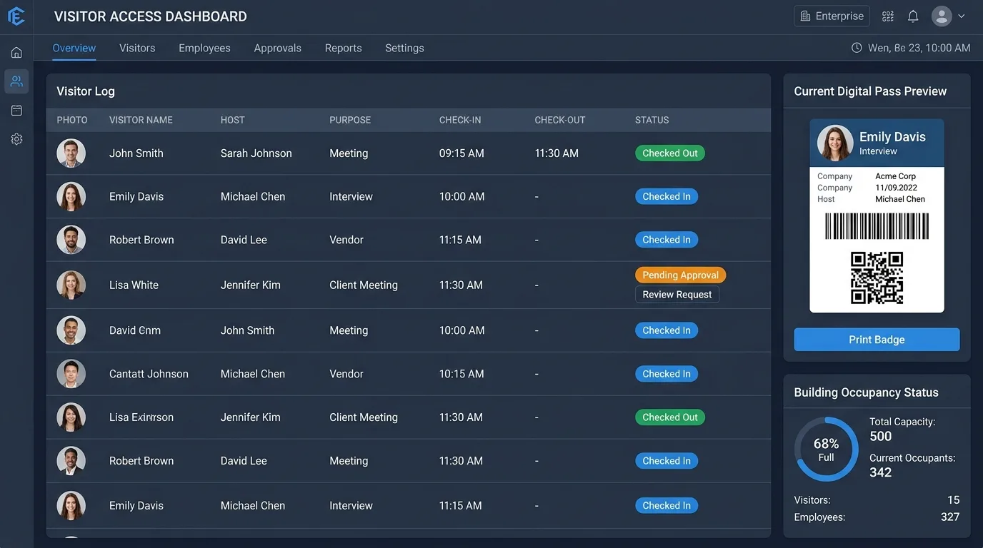Viewport: 983px width, 548px height.
Task: Click the HOST column header
Action: click(233, 120)
